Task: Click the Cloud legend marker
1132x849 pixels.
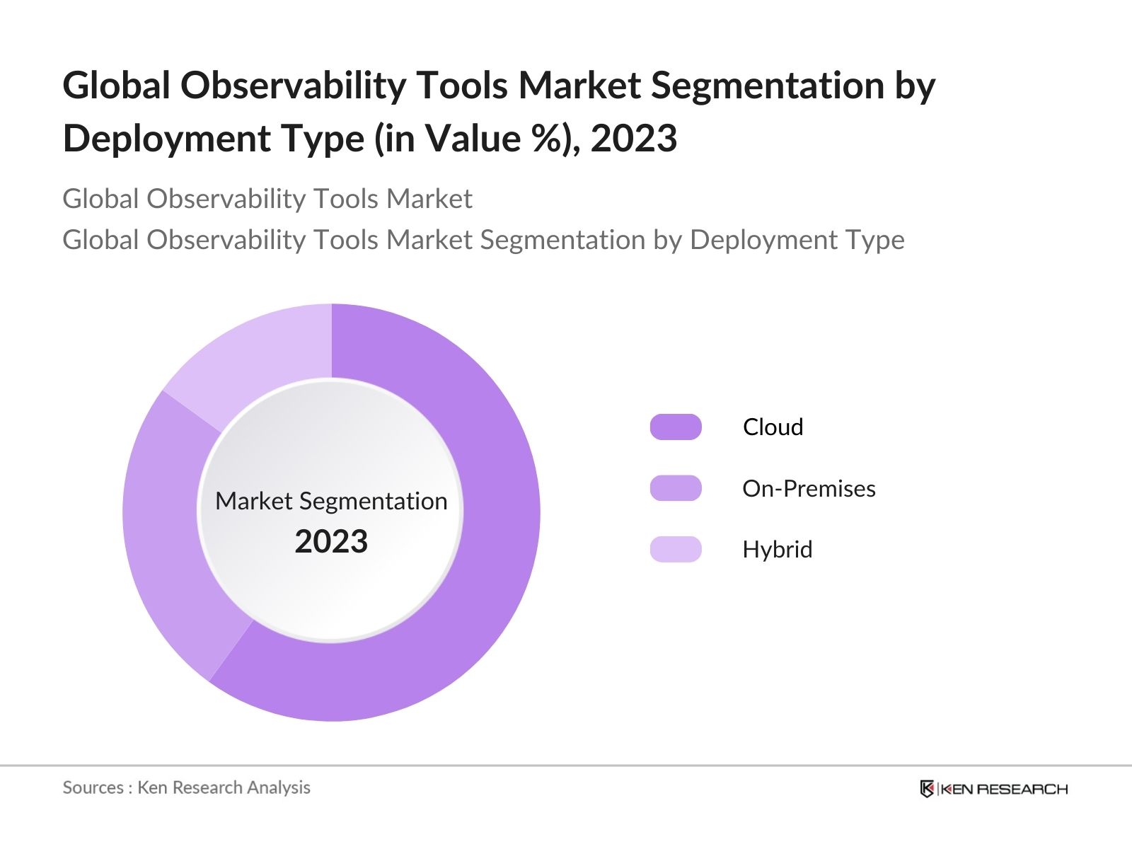Action: coord(677,427)
